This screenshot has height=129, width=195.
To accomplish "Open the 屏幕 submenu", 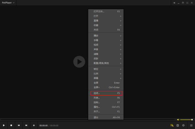I will click(x=106, y=78).
